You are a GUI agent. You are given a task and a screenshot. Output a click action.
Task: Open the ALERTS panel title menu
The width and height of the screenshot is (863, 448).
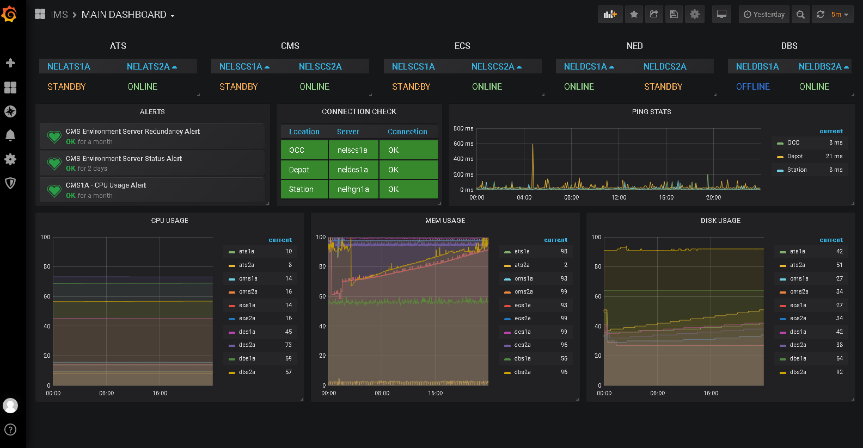[152, 111]
